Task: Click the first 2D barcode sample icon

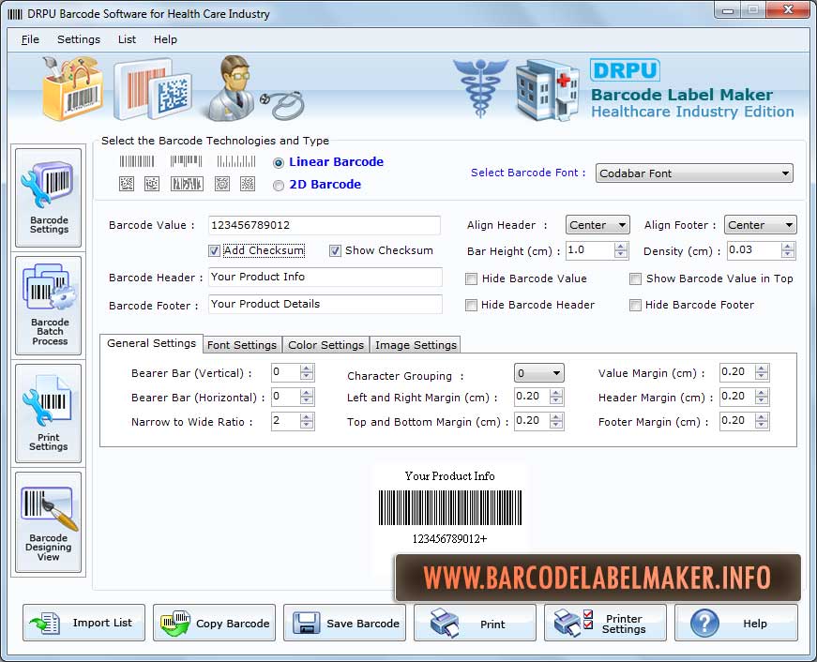Action: coord(127,184)
